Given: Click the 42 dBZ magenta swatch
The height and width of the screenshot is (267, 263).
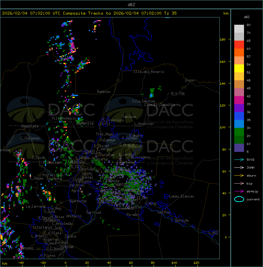Looking at the screenshot, I should click(239, 100).
